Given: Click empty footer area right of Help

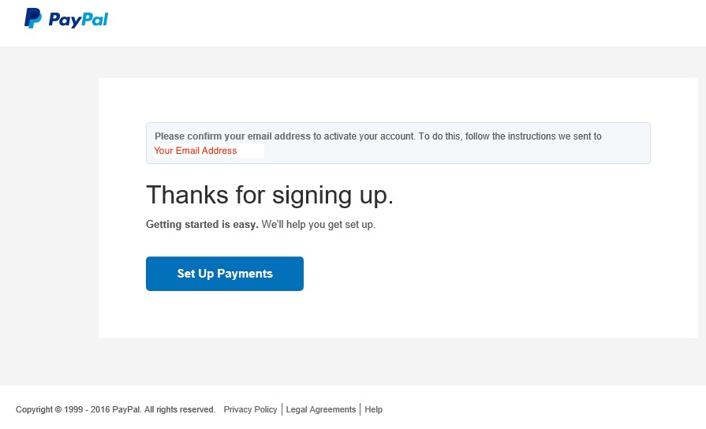Looking at the screenshot, I should pyautogui.click(x=552, y=409).
